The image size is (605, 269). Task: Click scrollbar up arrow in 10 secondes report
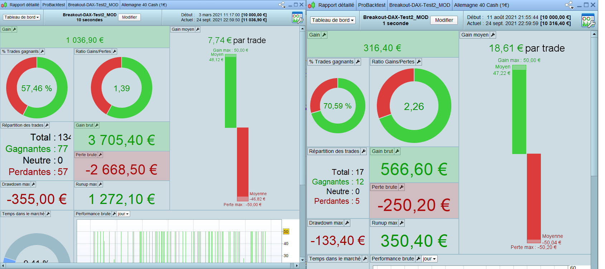coord(302,29)
